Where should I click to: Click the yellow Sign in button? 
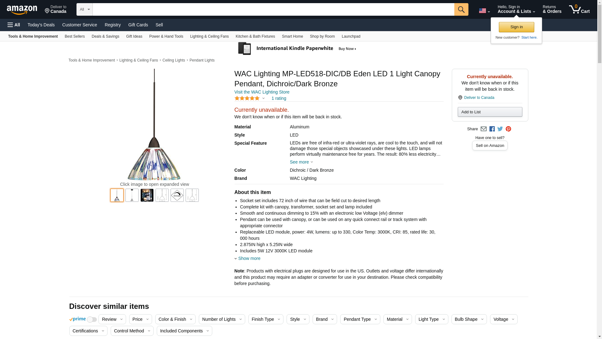516,27
